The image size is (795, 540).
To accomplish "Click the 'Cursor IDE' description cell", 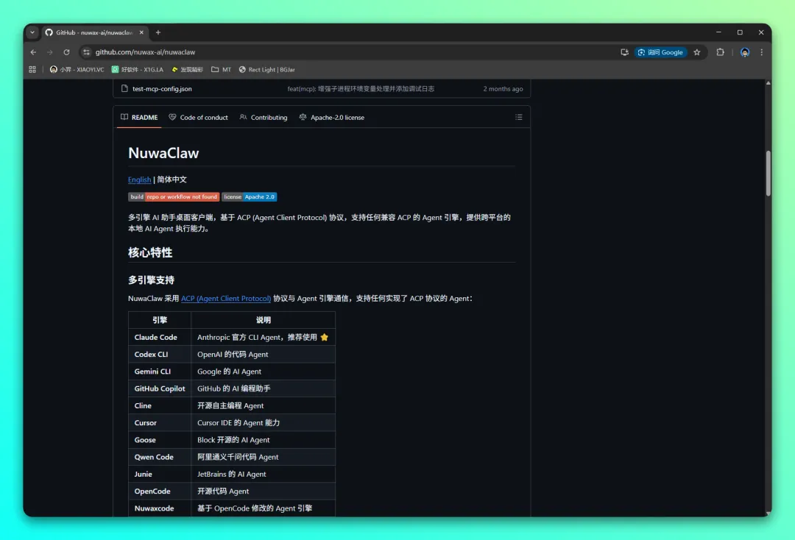I will click(263, 423).
